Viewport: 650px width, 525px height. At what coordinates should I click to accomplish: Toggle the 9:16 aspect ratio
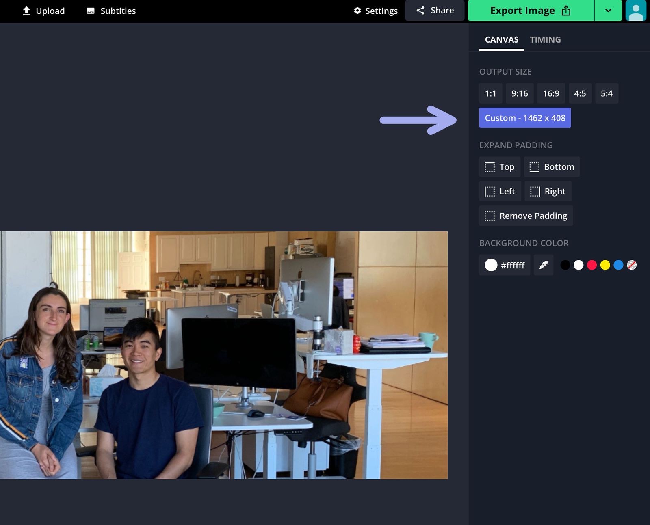519,93
